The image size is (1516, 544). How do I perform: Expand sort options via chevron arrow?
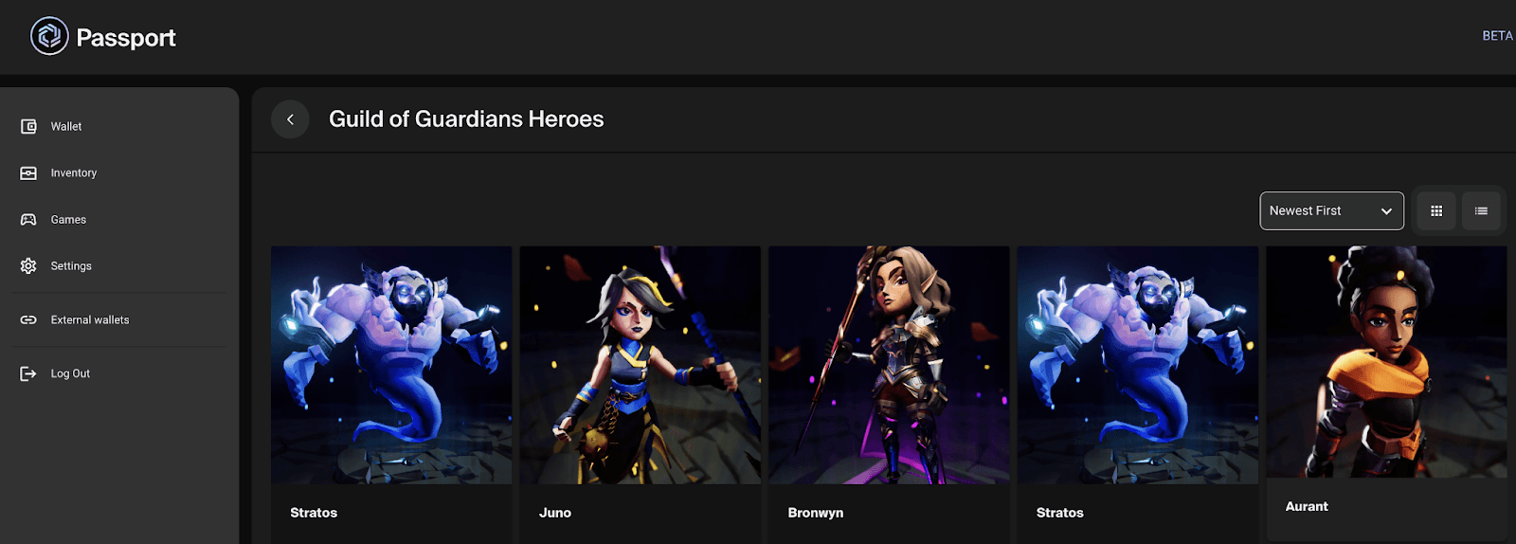[x=1386, y=211]
